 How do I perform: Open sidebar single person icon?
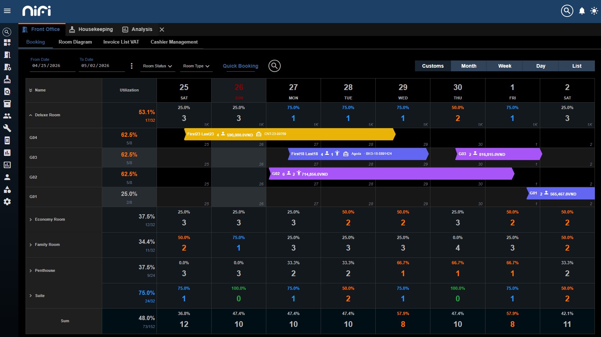tap(7, 177)
